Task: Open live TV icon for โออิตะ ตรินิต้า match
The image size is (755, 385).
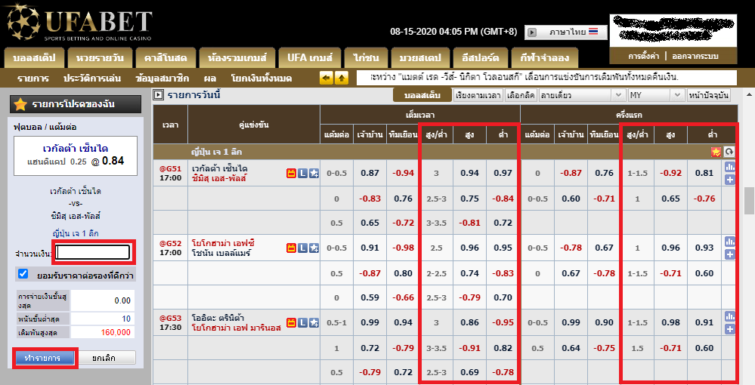Action: [291, 322]
